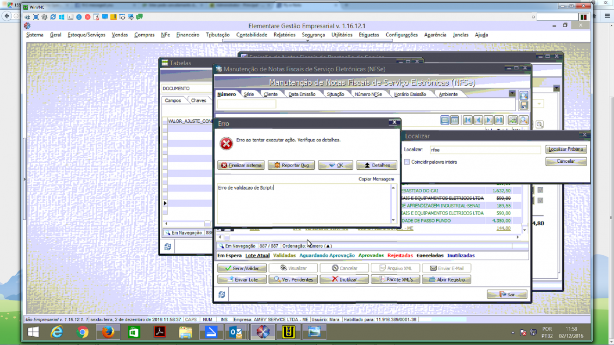Click Localizar Próxima button
The width and height of the screenshot is (614, 345).
tap(566, 149)
